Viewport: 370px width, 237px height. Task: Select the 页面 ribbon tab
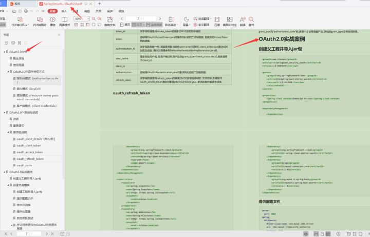(98, 11)
